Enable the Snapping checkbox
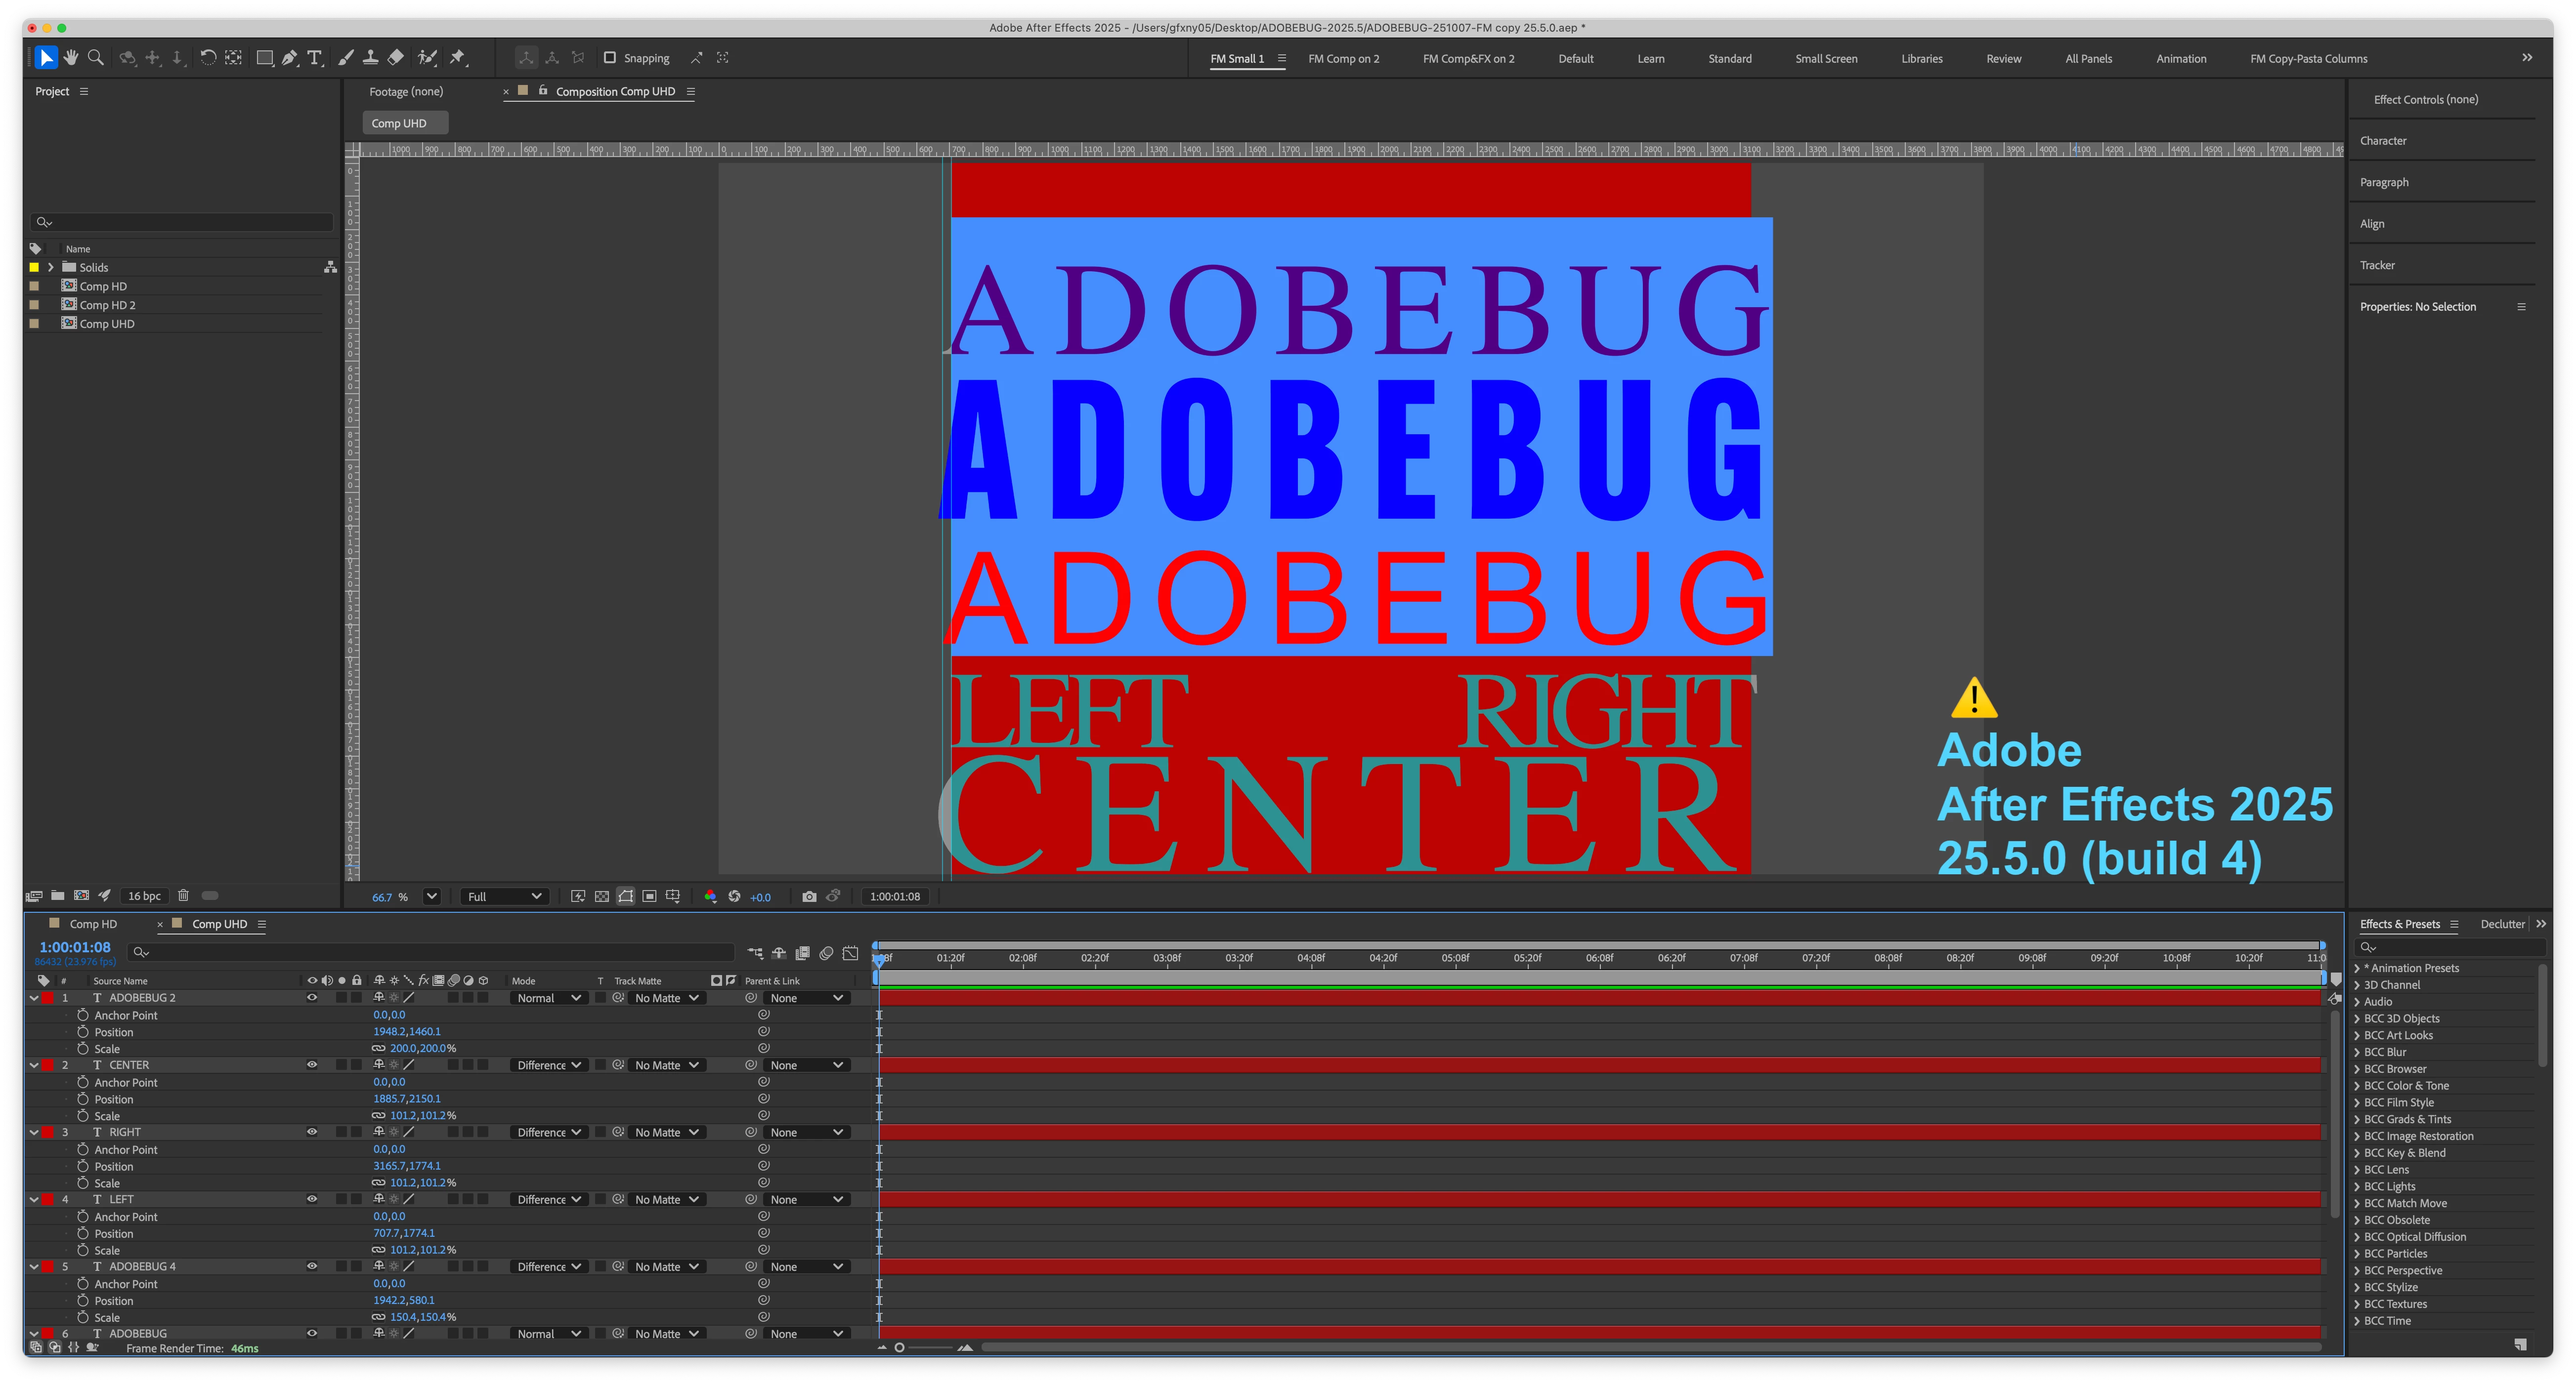The width and height of the screenshot is (2576, 1384). pos(610,58)
